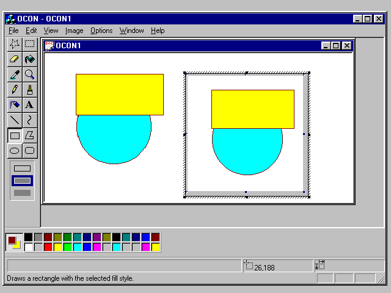Open the Window menu
This screenshot has width=391, height=293.
(131, 31)
